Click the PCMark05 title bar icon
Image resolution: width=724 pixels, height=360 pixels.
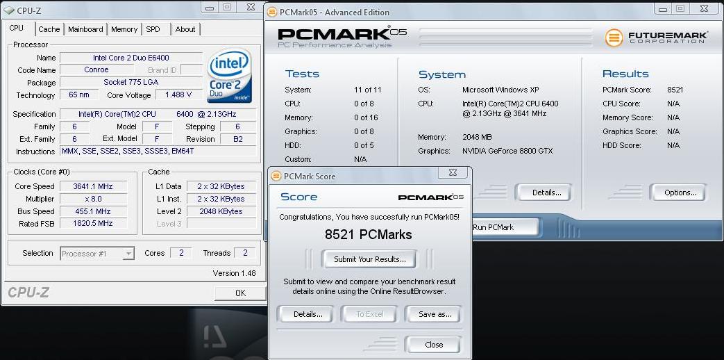pos(272,12)
